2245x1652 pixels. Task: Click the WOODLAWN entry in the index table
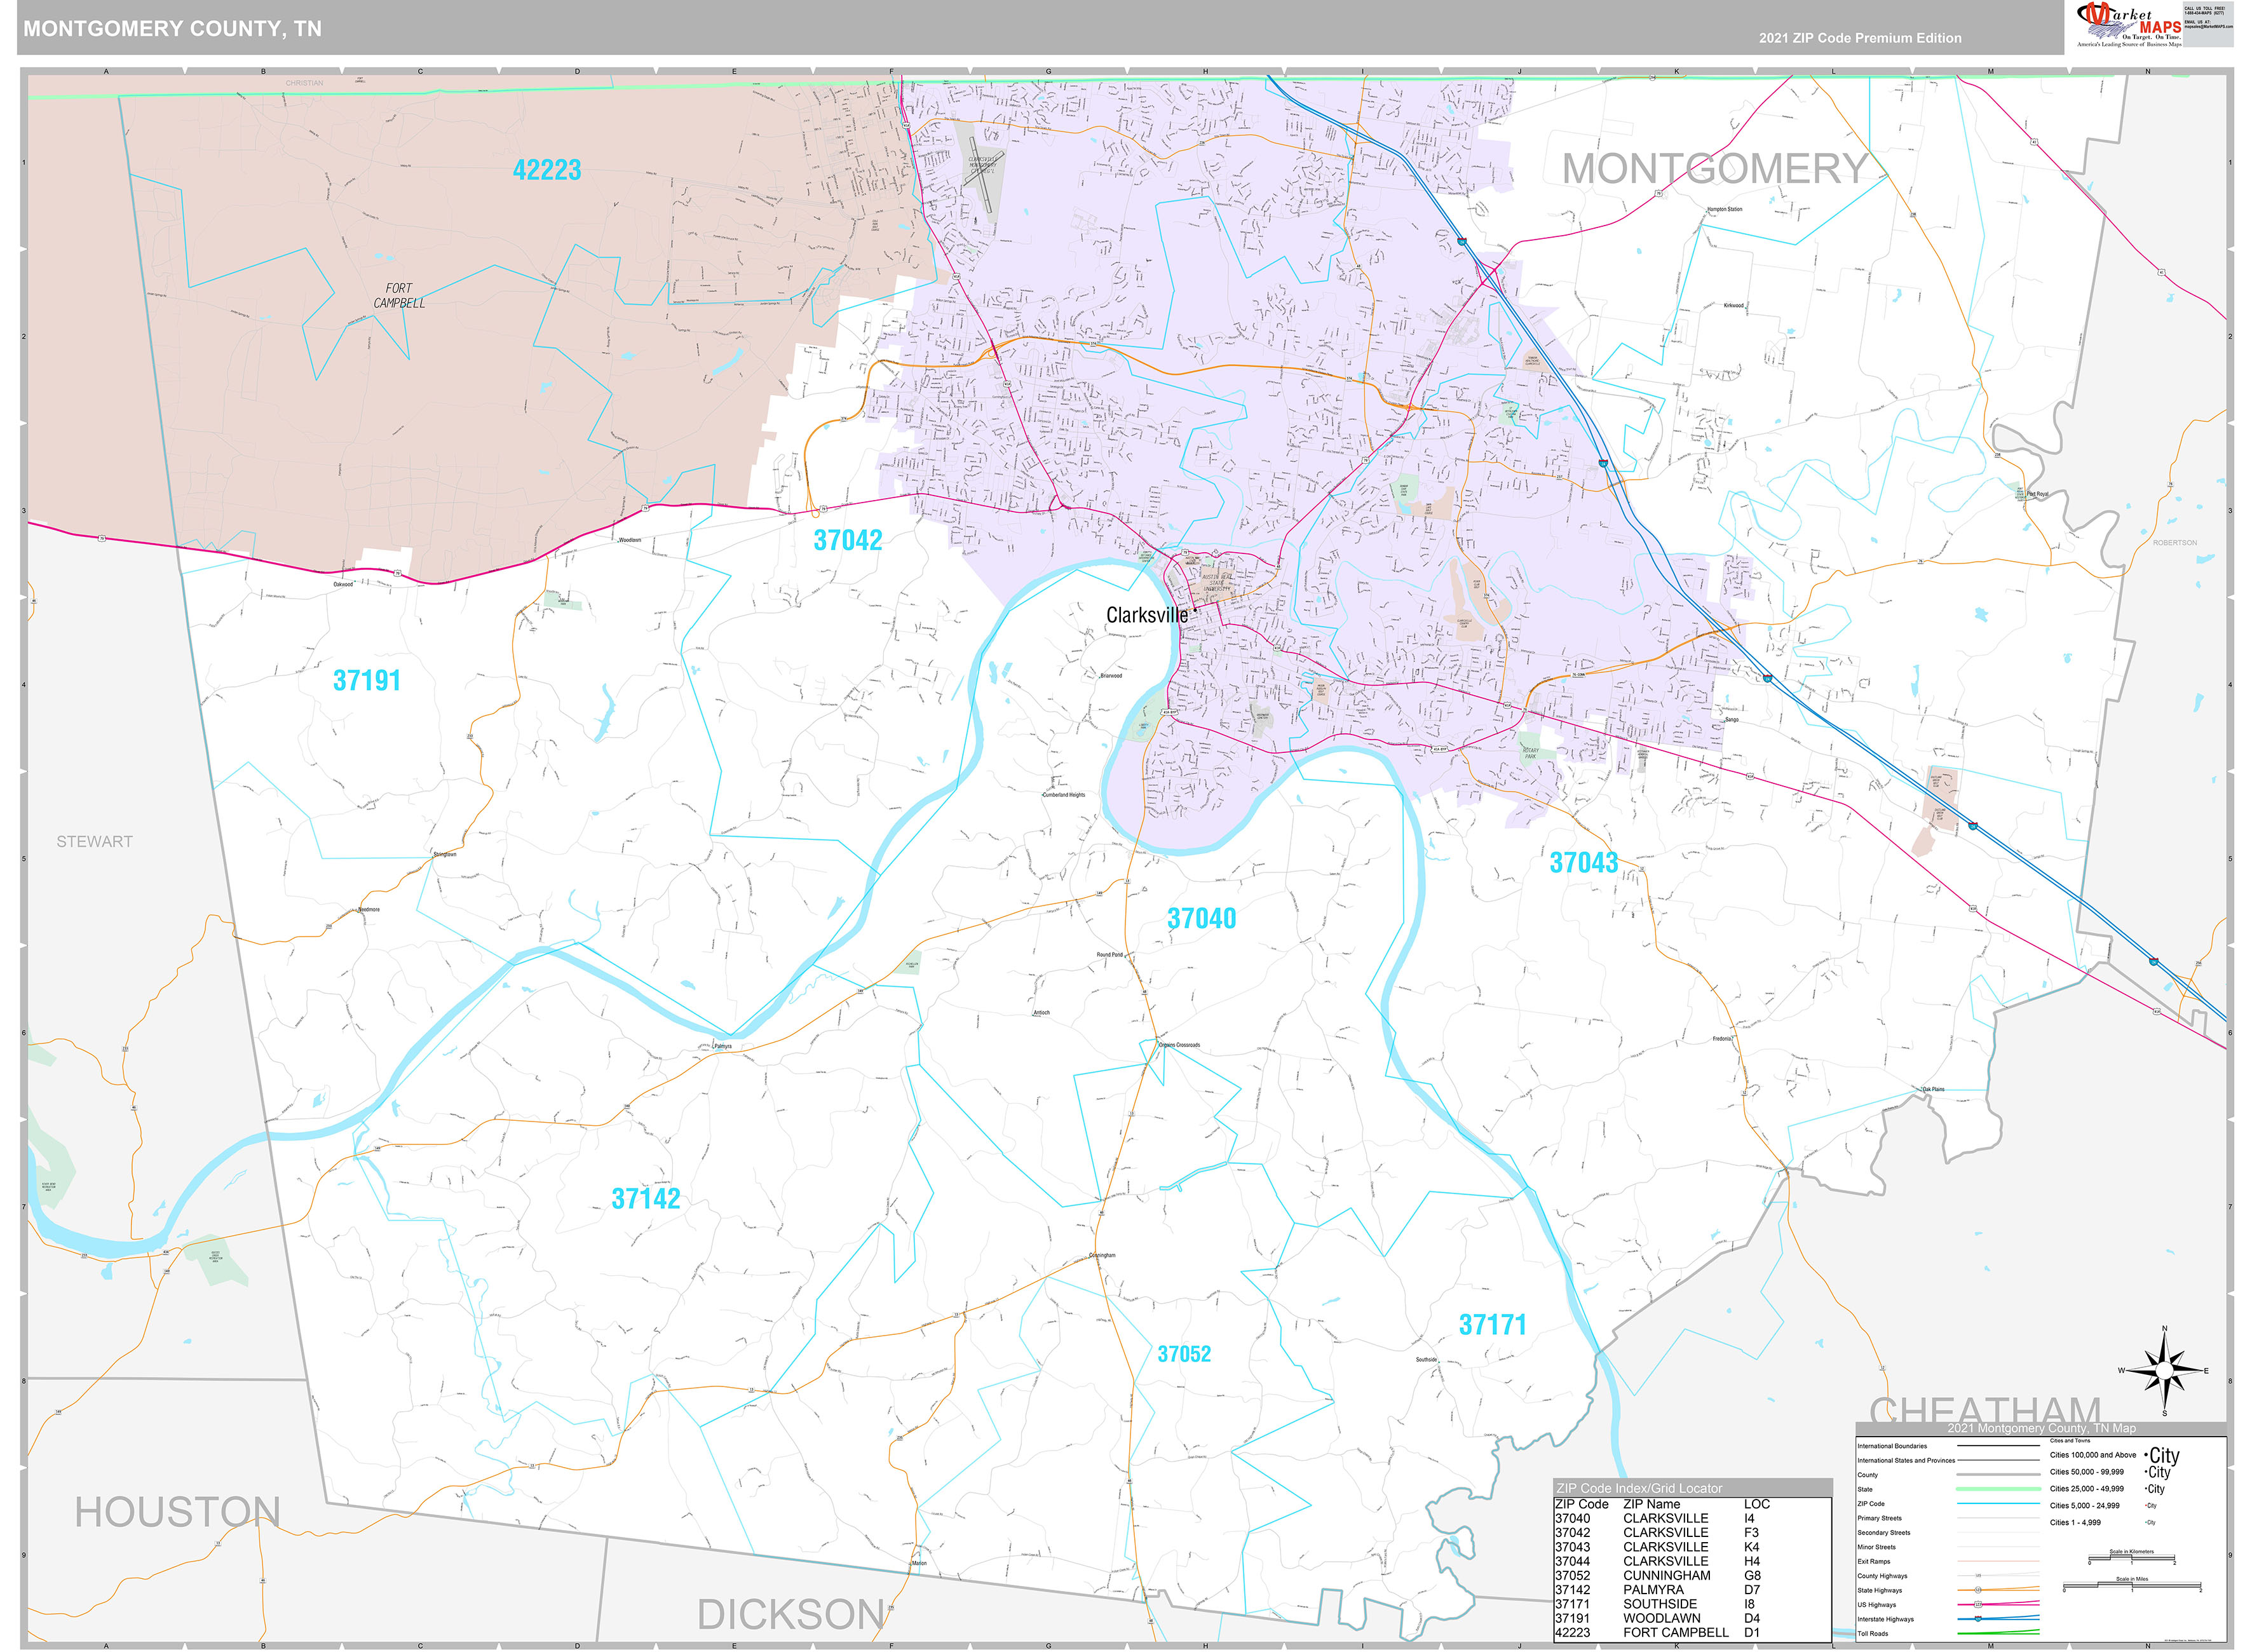click(1661, 1618)
